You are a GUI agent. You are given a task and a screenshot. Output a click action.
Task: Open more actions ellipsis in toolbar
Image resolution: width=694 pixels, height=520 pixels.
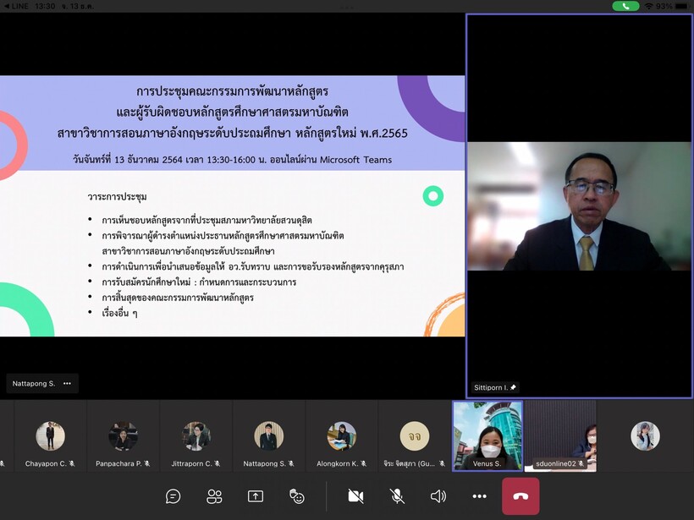(x=479, y=496)
